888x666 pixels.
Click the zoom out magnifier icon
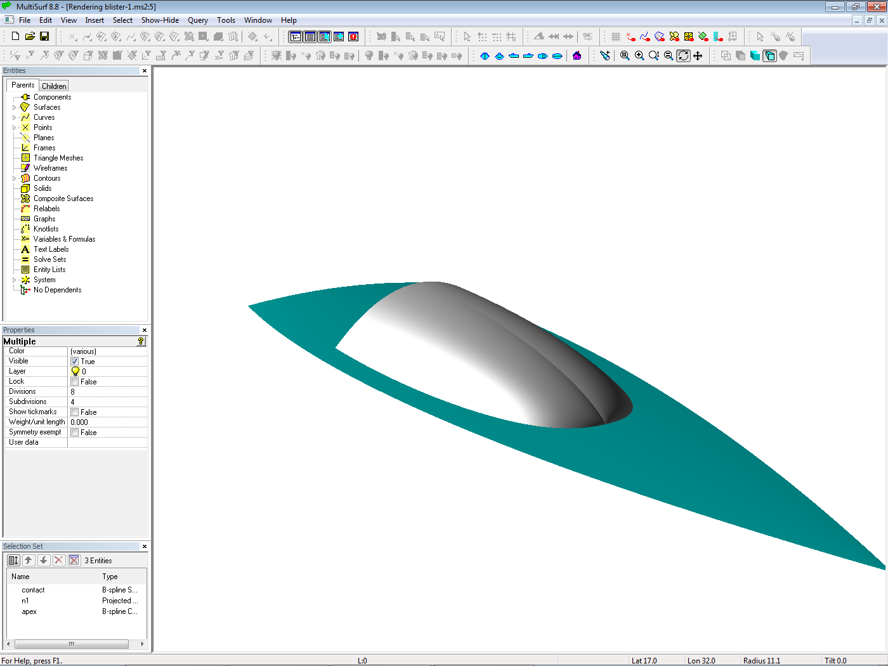[669, 56]
